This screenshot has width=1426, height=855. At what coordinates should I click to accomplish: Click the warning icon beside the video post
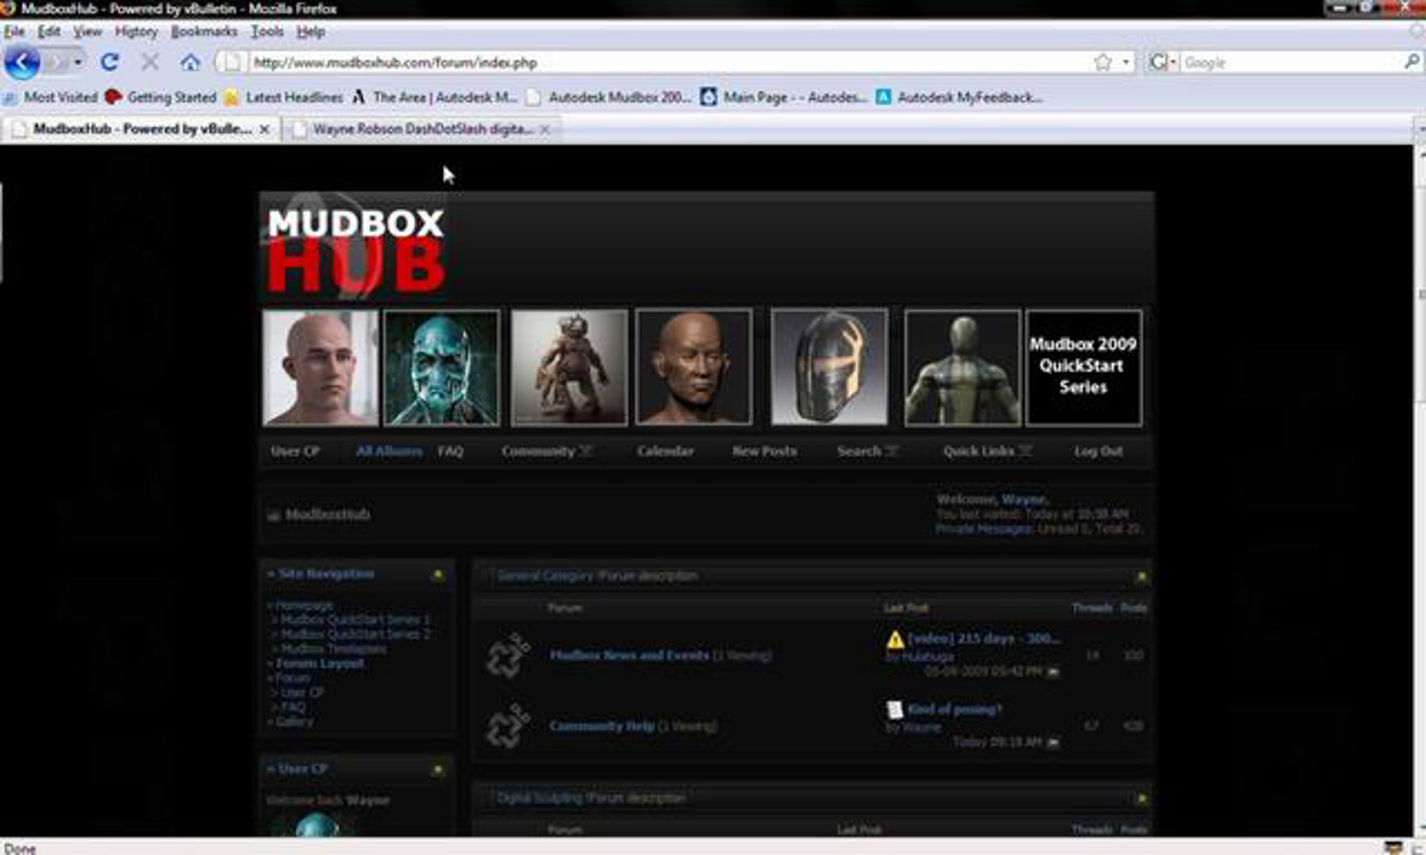[x=895, y=639]
